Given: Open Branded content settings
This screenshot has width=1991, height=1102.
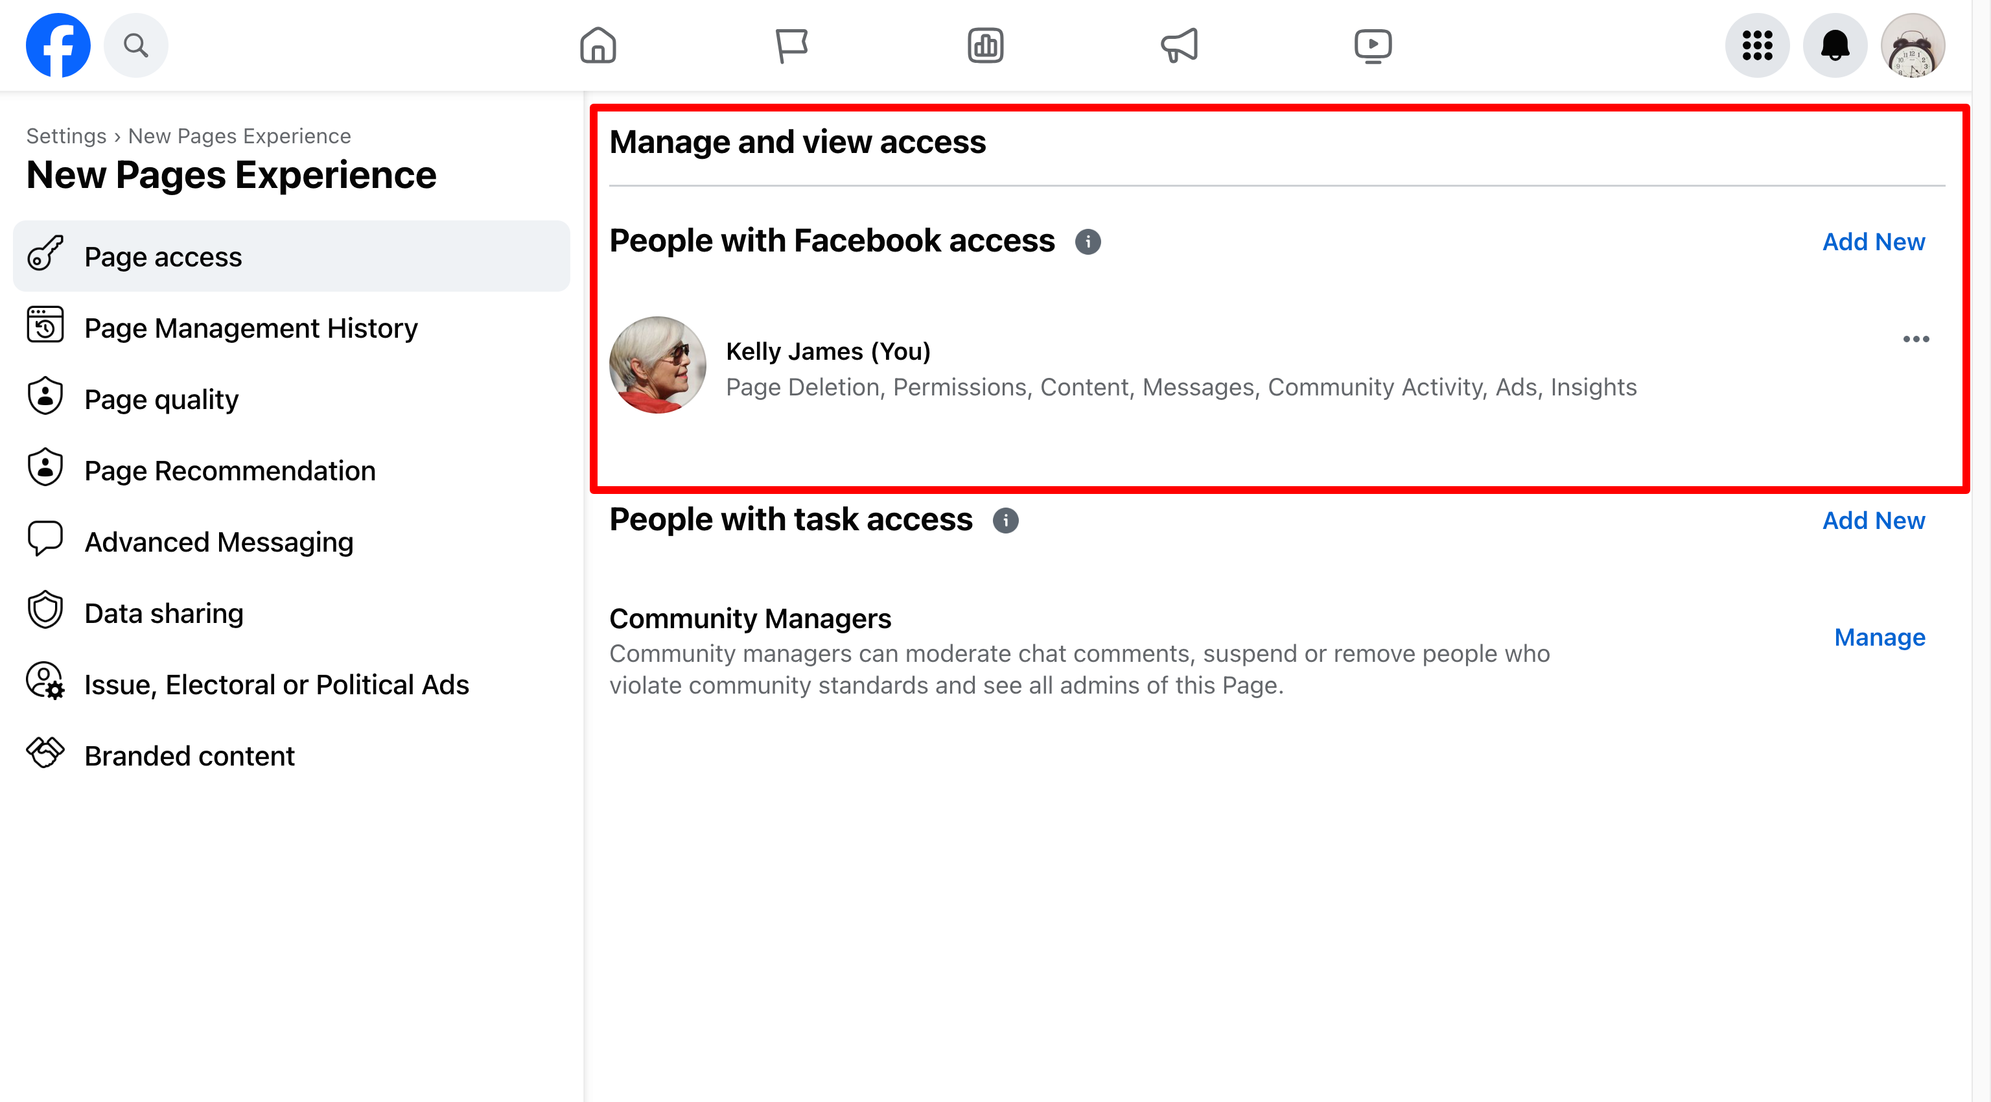Looking at the screenshot, I should [x=189, y=755].
